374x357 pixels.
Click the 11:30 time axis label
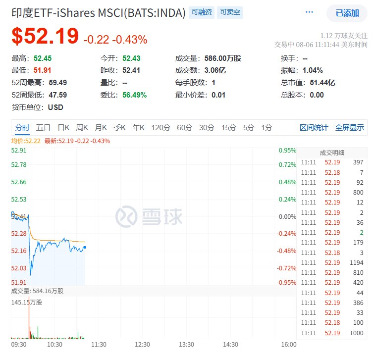coord(99,345)
